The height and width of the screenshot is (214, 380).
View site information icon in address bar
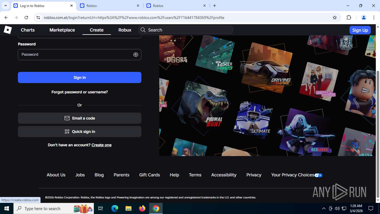click(x=39, y=18)
